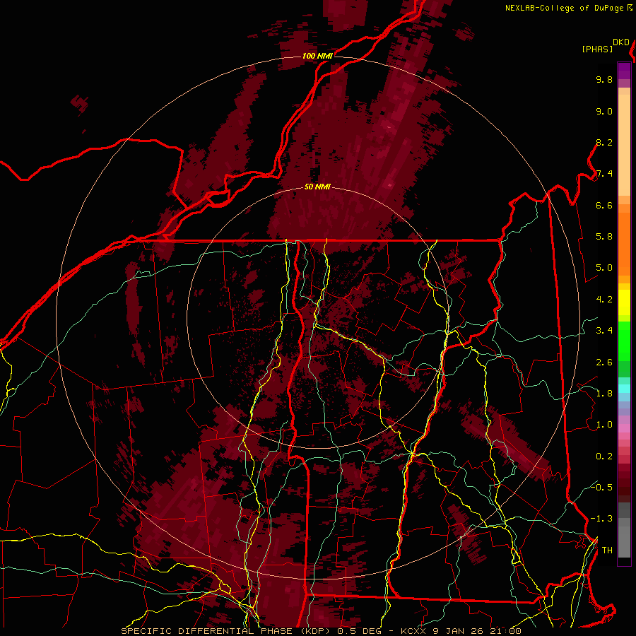Click the 1.0 legend value
The image size is (636, 636).
click(604, 425)
